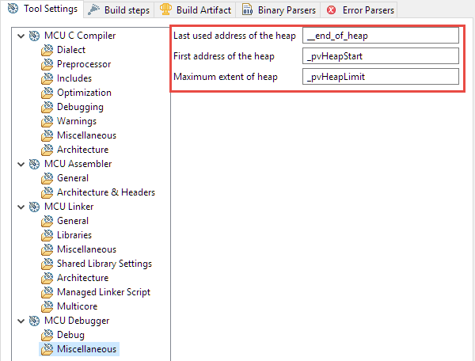
Task: Click the MCU Assembler gear icon
Action: [34, 164]
